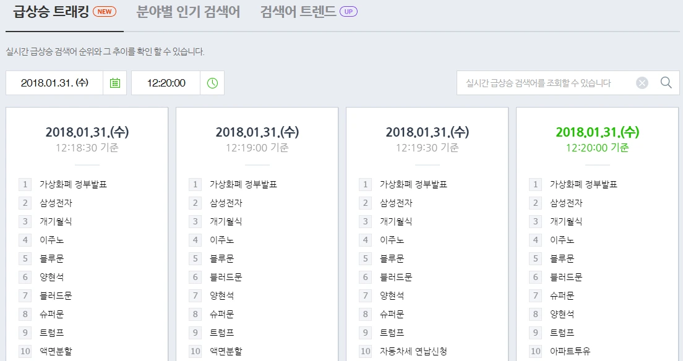683x361 pixels.
Task: Click the search keyword input box
Action: coord(544,82)
